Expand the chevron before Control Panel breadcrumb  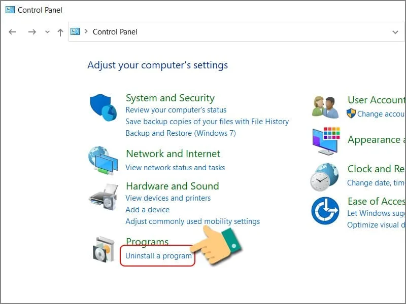[x=86, y=32]
